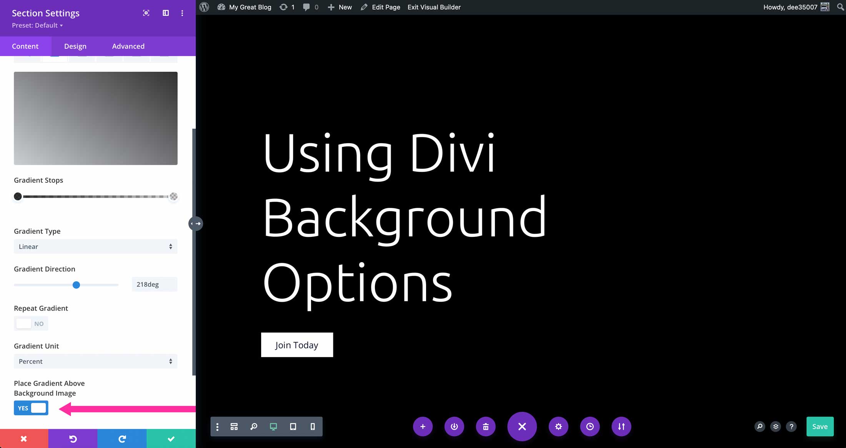This screenshot has width=846, height=448.
Task: Disable Place Gradient Above Background Image
Action: click(x=31, y=408)
